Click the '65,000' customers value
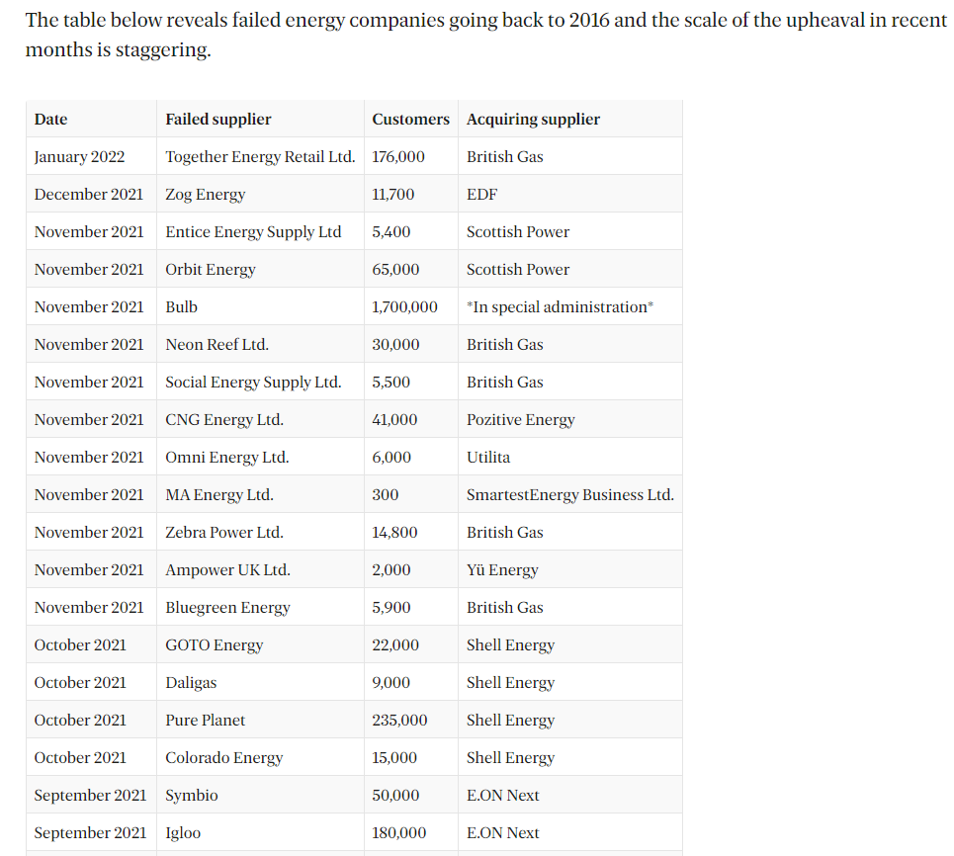Image resolution: width=954 pixels, height=856 pixels. 395,270
